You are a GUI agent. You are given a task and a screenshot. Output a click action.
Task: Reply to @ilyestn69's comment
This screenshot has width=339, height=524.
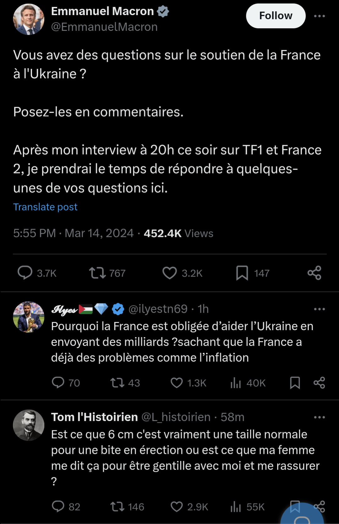[x=58, y=382]
